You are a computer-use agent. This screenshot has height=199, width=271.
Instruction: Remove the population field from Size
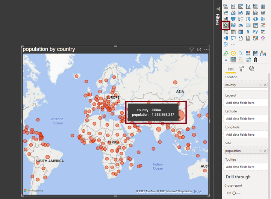(x=265, y=151)
